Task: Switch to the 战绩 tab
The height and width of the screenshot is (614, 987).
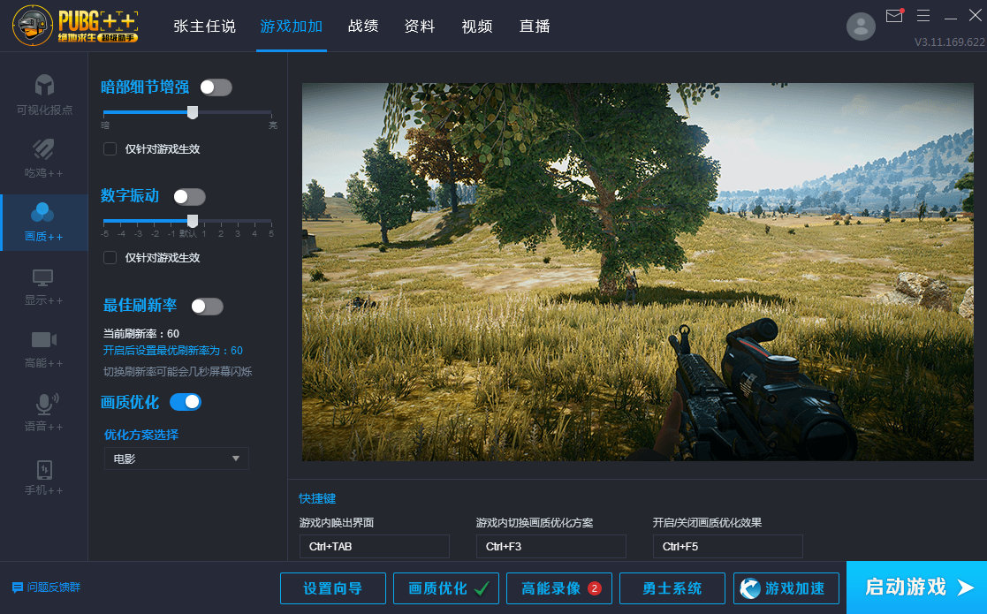Action: [363, 27]
